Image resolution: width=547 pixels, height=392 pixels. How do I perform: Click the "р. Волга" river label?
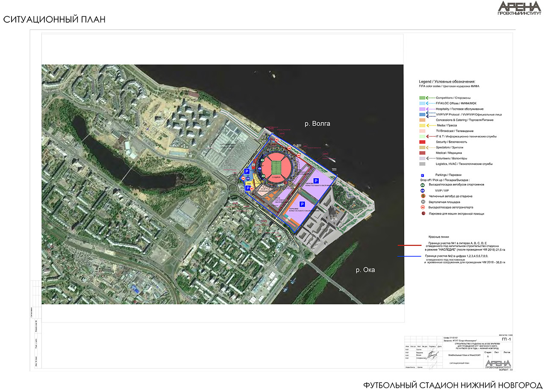tap(317, 124)
